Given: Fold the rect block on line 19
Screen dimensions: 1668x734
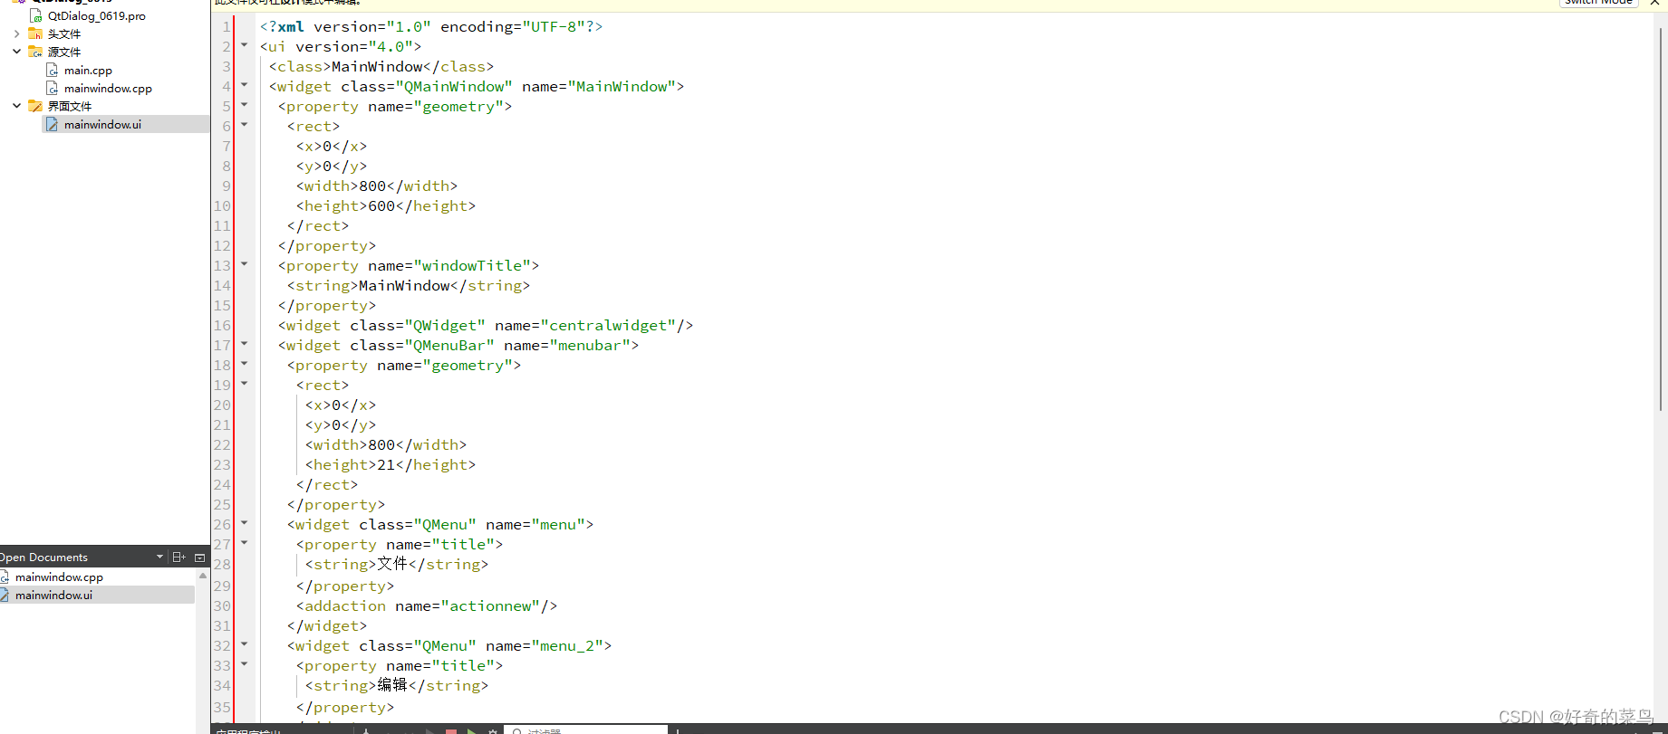Looking at the screenshot, I should point(244,383).
